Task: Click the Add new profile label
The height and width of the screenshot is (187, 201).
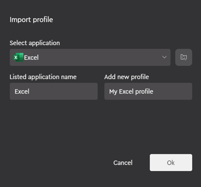Action: coord(127,77)
